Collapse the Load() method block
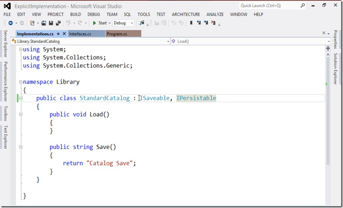 20,114
